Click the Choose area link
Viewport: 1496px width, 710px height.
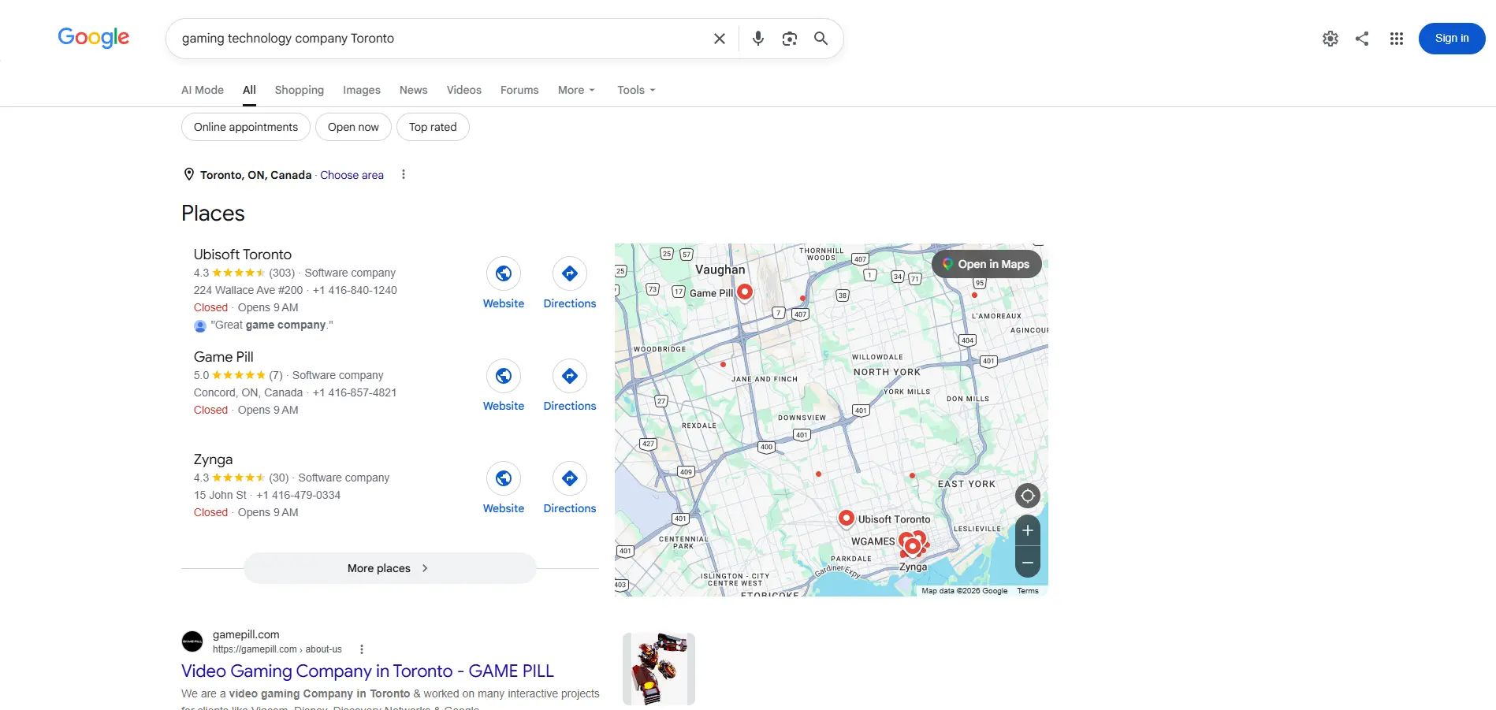(x=352, y=175)
